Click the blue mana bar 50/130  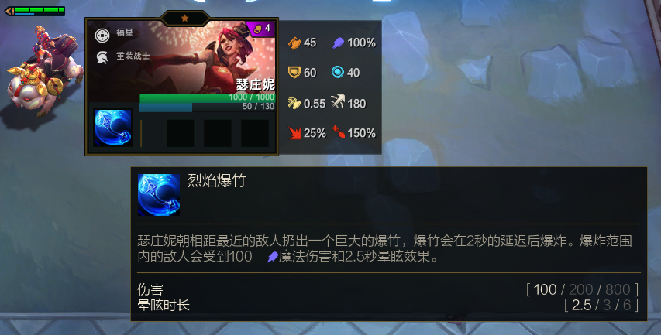tap(208, 107)
